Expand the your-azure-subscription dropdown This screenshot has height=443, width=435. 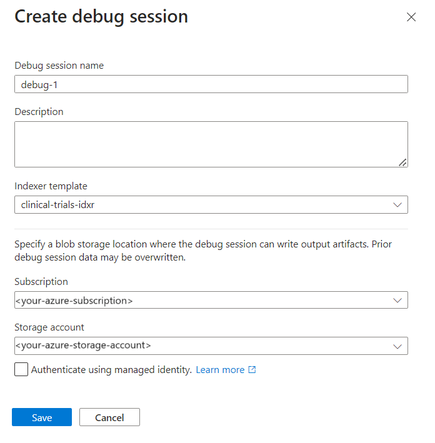point(211,300)
